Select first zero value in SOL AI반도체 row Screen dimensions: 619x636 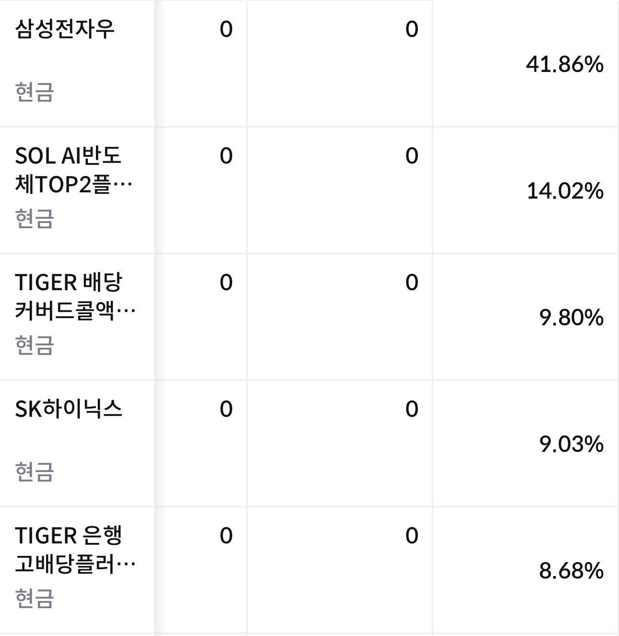(x=226, y=156)
